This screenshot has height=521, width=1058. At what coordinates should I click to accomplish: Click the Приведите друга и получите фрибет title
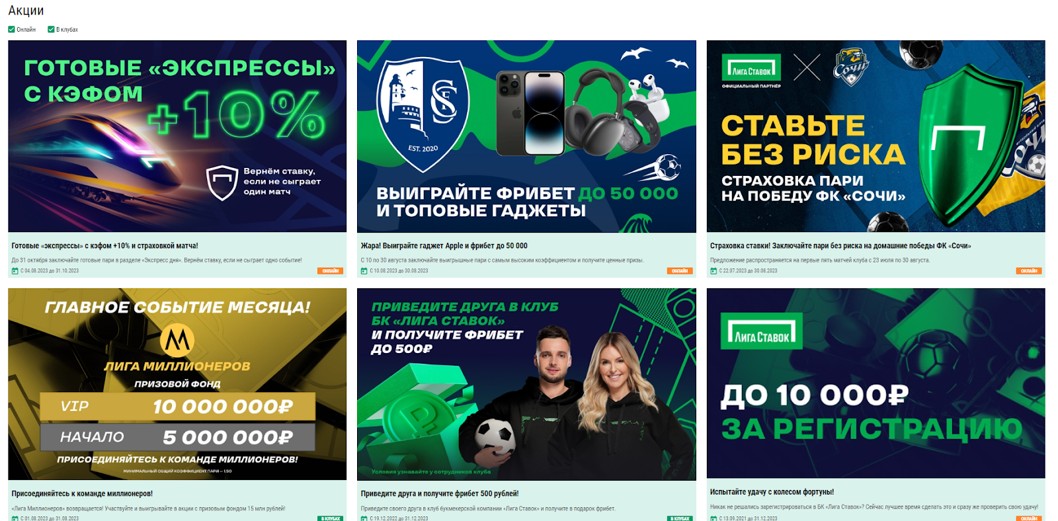(440, 493)
